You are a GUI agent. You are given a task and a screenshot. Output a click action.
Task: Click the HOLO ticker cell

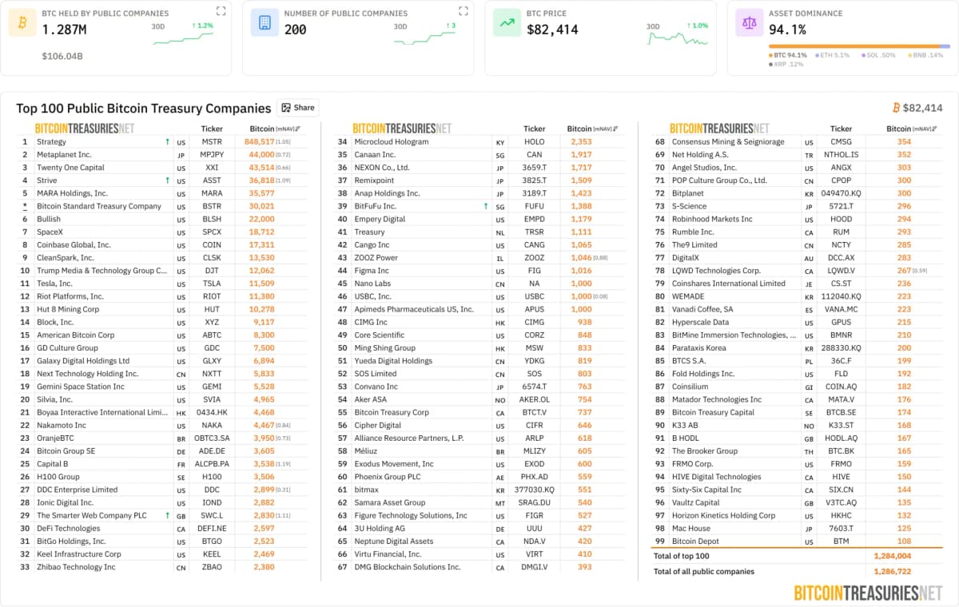[535, 141]
